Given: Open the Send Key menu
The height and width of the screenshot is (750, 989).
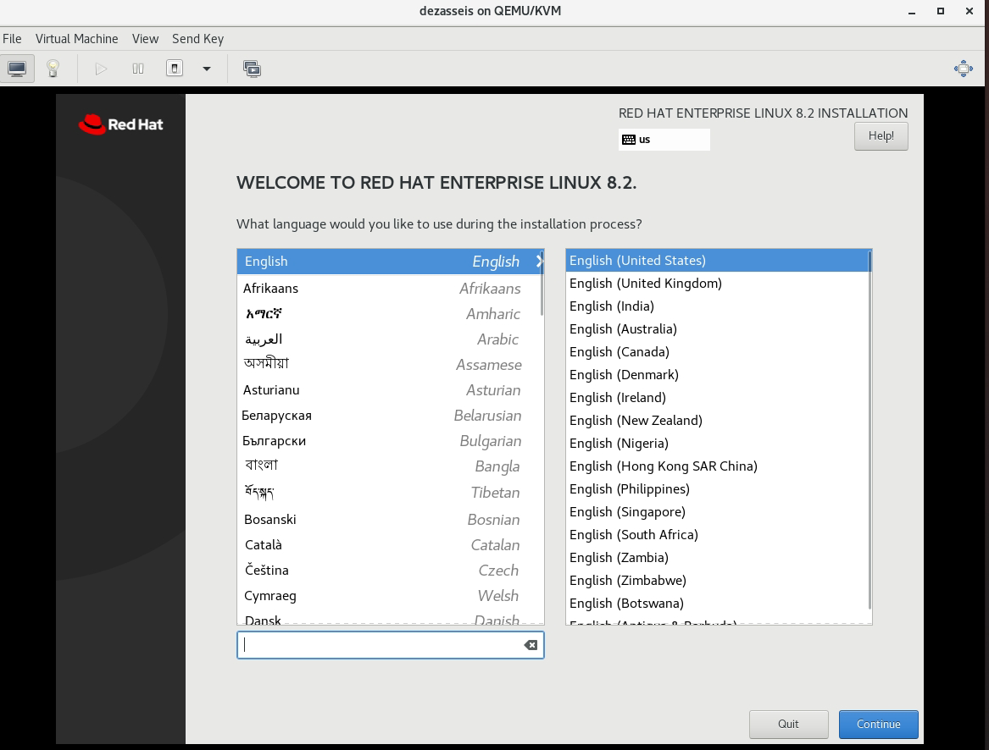Looking at the screenshot, I should pos(198,38).
